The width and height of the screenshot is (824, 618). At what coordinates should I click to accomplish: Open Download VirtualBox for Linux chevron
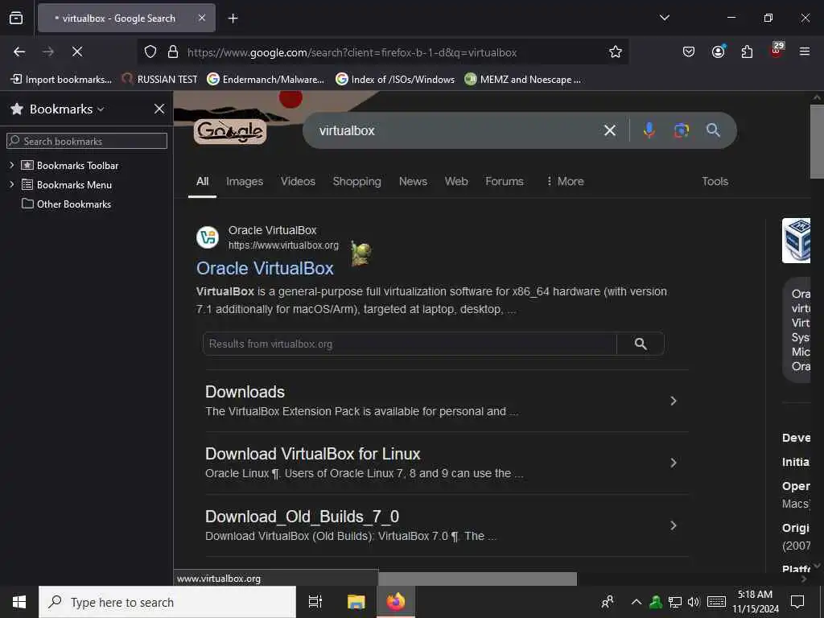tap(674, 463)
